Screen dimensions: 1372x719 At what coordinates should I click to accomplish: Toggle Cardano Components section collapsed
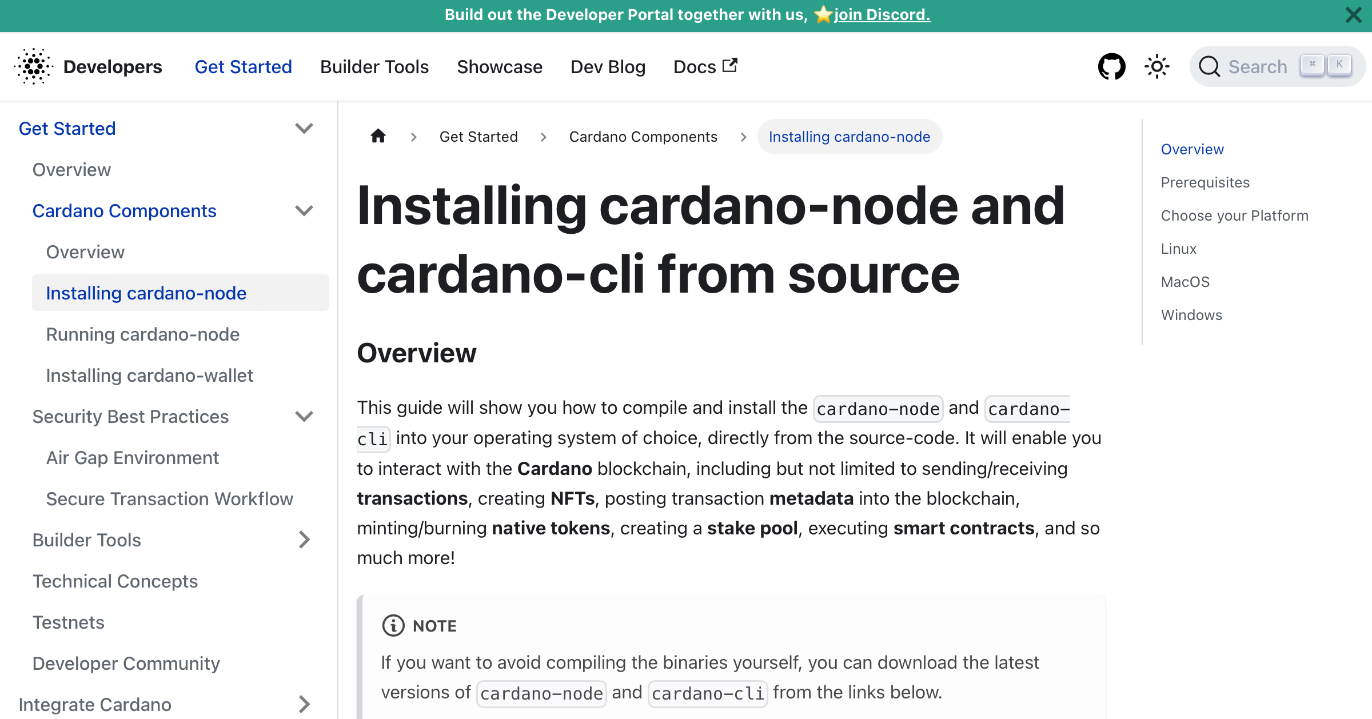(306, 210)
